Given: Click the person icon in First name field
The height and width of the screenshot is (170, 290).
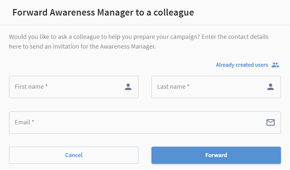Looking at the screenshot, I should tap(128, 87).
